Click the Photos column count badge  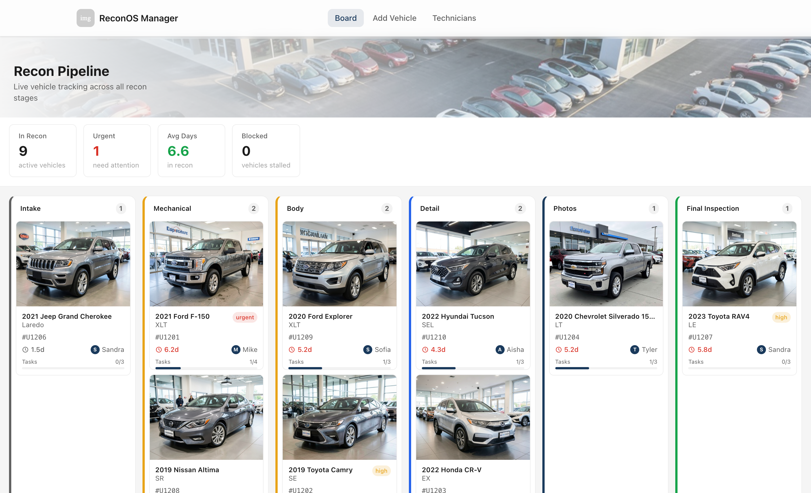pyautogui.click(x=654, y=209)
